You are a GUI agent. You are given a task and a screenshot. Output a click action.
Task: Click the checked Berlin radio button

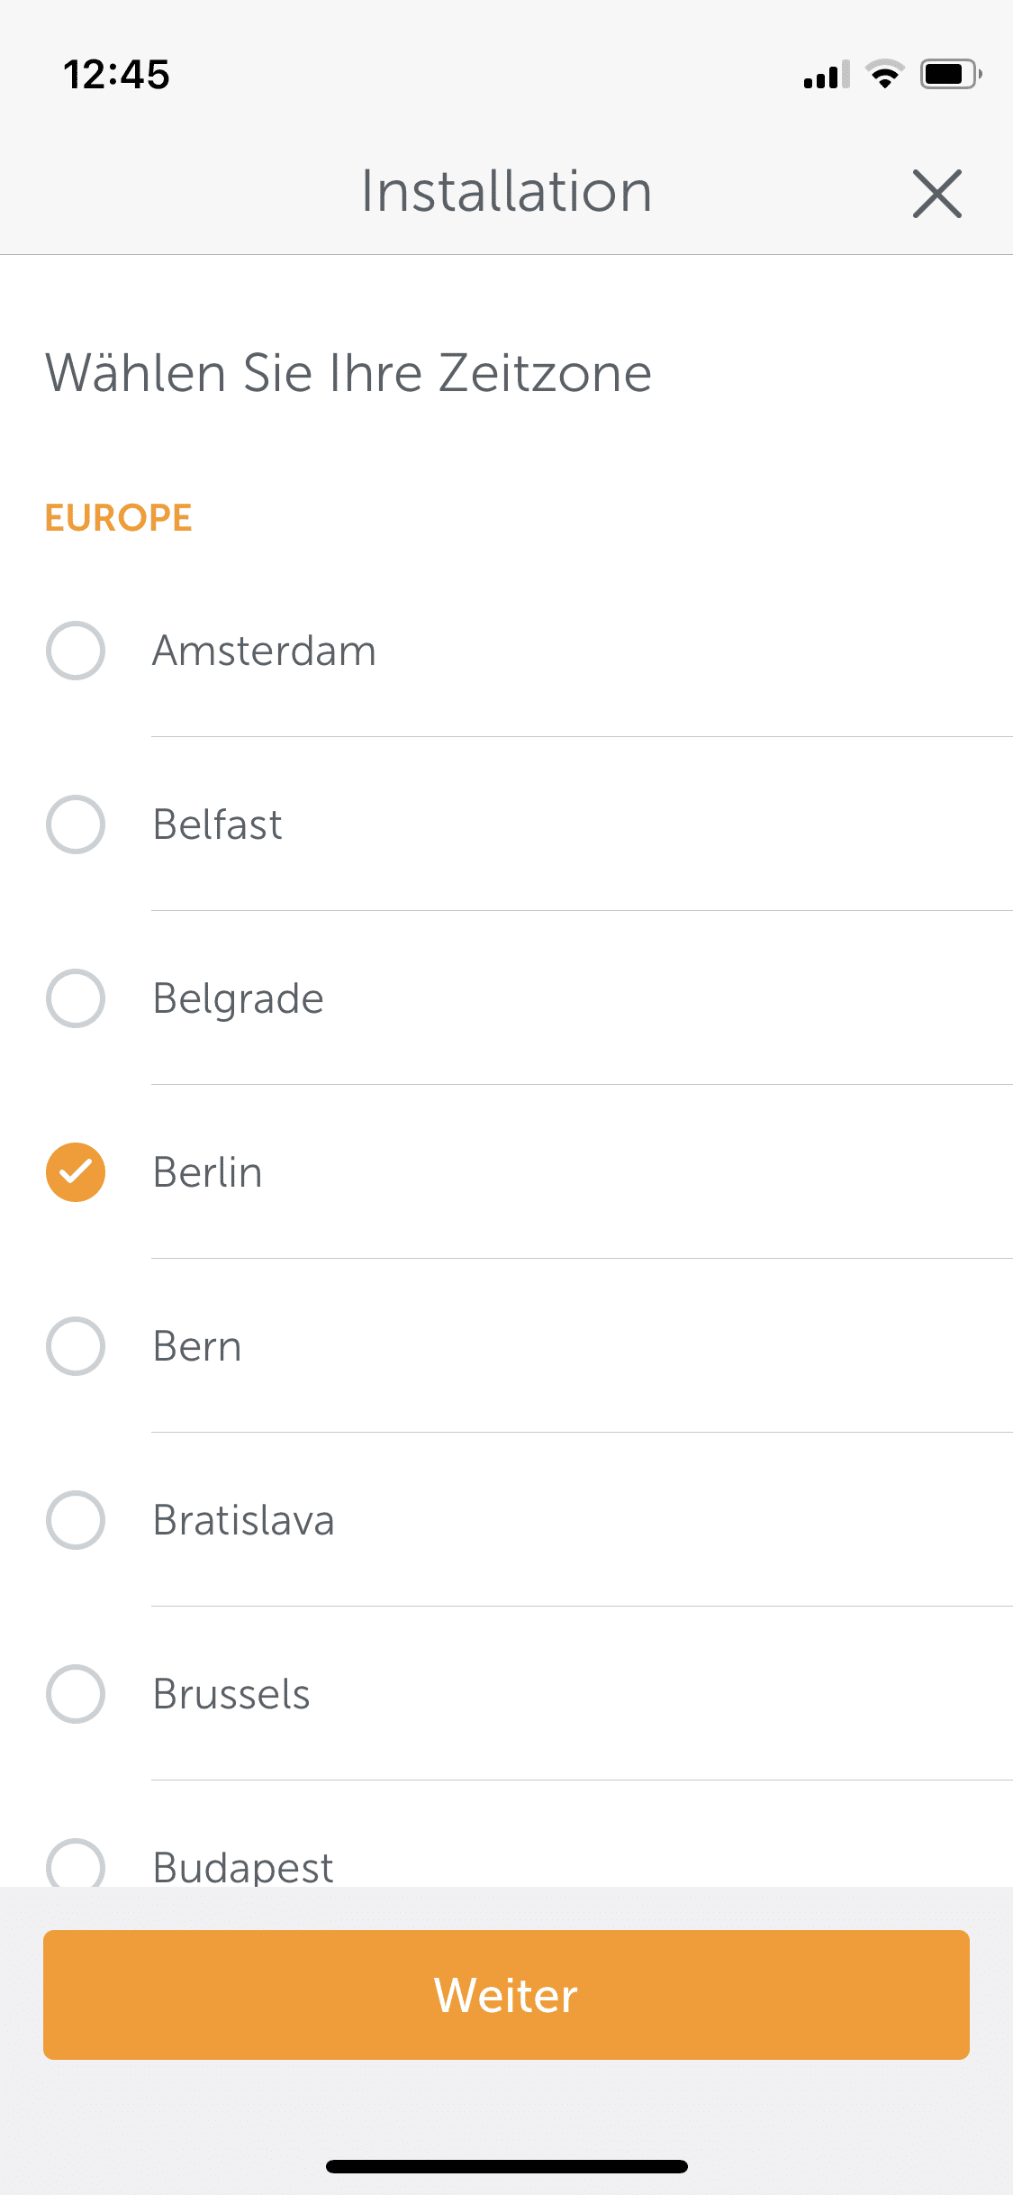point(76,1172)
